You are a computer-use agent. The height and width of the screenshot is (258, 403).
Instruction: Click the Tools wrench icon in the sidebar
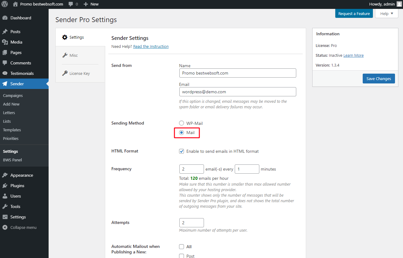tap(5, 206)
